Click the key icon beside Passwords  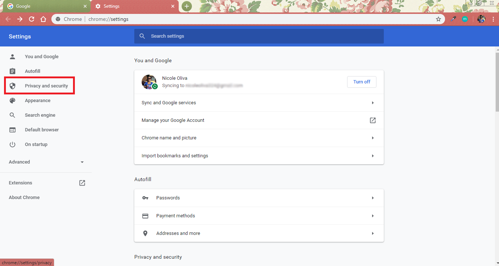(x=145, y=198)
